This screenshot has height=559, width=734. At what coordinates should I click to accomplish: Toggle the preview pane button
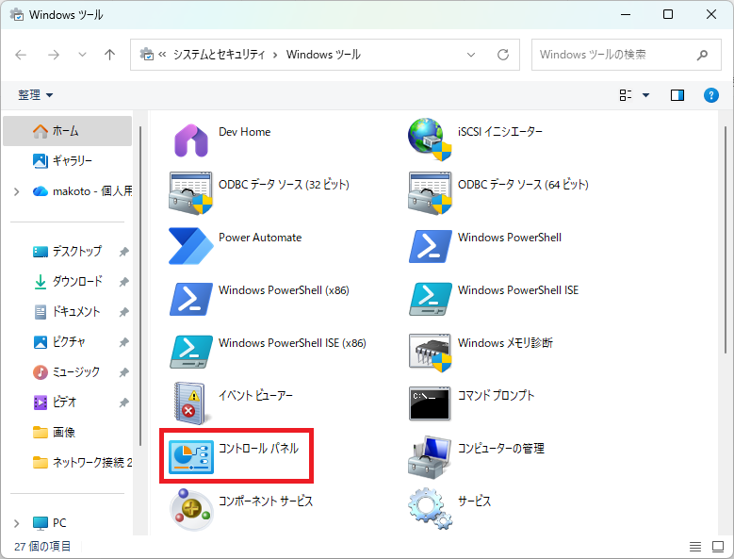677,95
